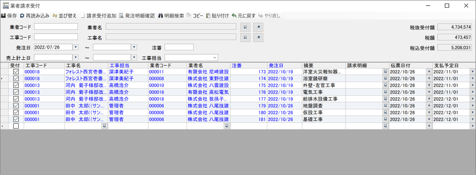476x175 pixels.
Task: Focus the 注番 filter input field
Action: click(179, 47)
